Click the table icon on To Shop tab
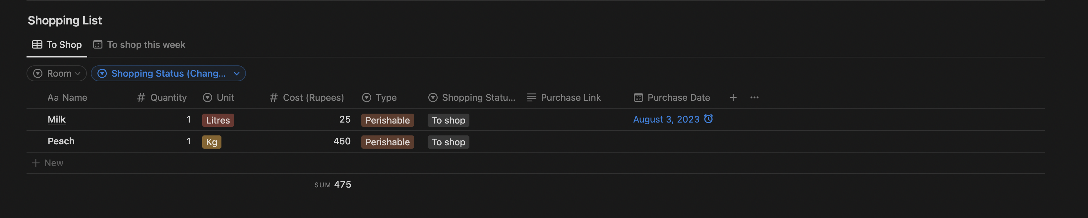Image resolution: width=1088 pixels, height=218 pixels. 37,45
